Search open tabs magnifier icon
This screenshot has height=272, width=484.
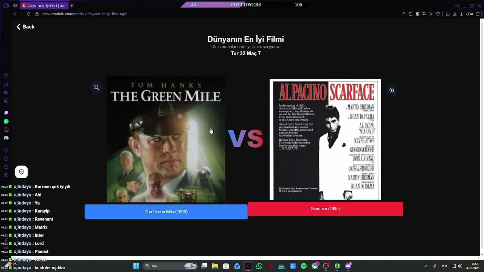[457, 6]
